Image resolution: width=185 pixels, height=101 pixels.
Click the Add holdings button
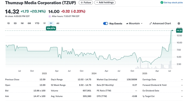pos(105,3)
